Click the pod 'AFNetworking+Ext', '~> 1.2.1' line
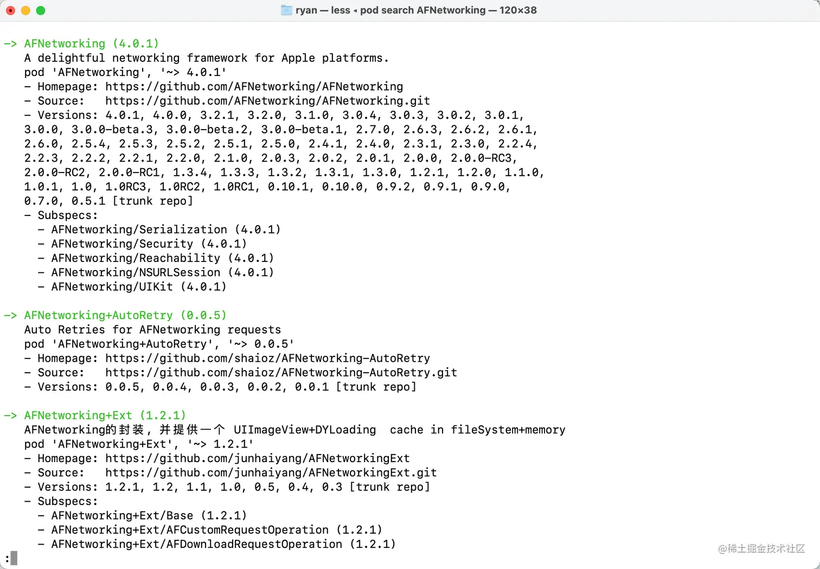Image resolution: width=820 pixels, height=569 pixels. [139, 444]
